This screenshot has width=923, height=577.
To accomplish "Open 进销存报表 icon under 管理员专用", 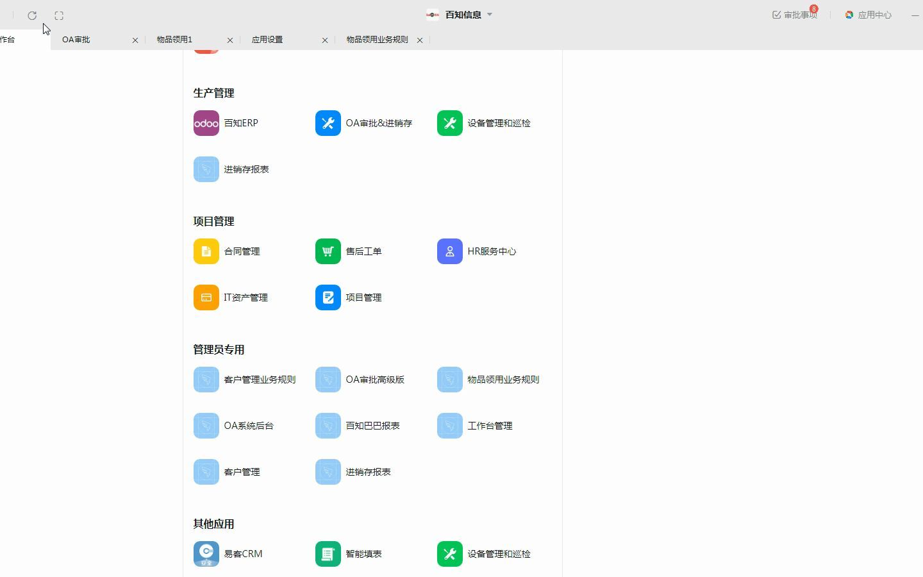I will (328, 472).
